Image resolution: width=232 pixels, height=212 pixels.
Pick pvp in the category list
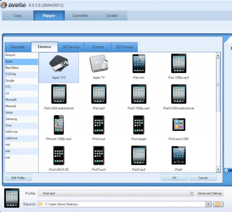(21, 157)
